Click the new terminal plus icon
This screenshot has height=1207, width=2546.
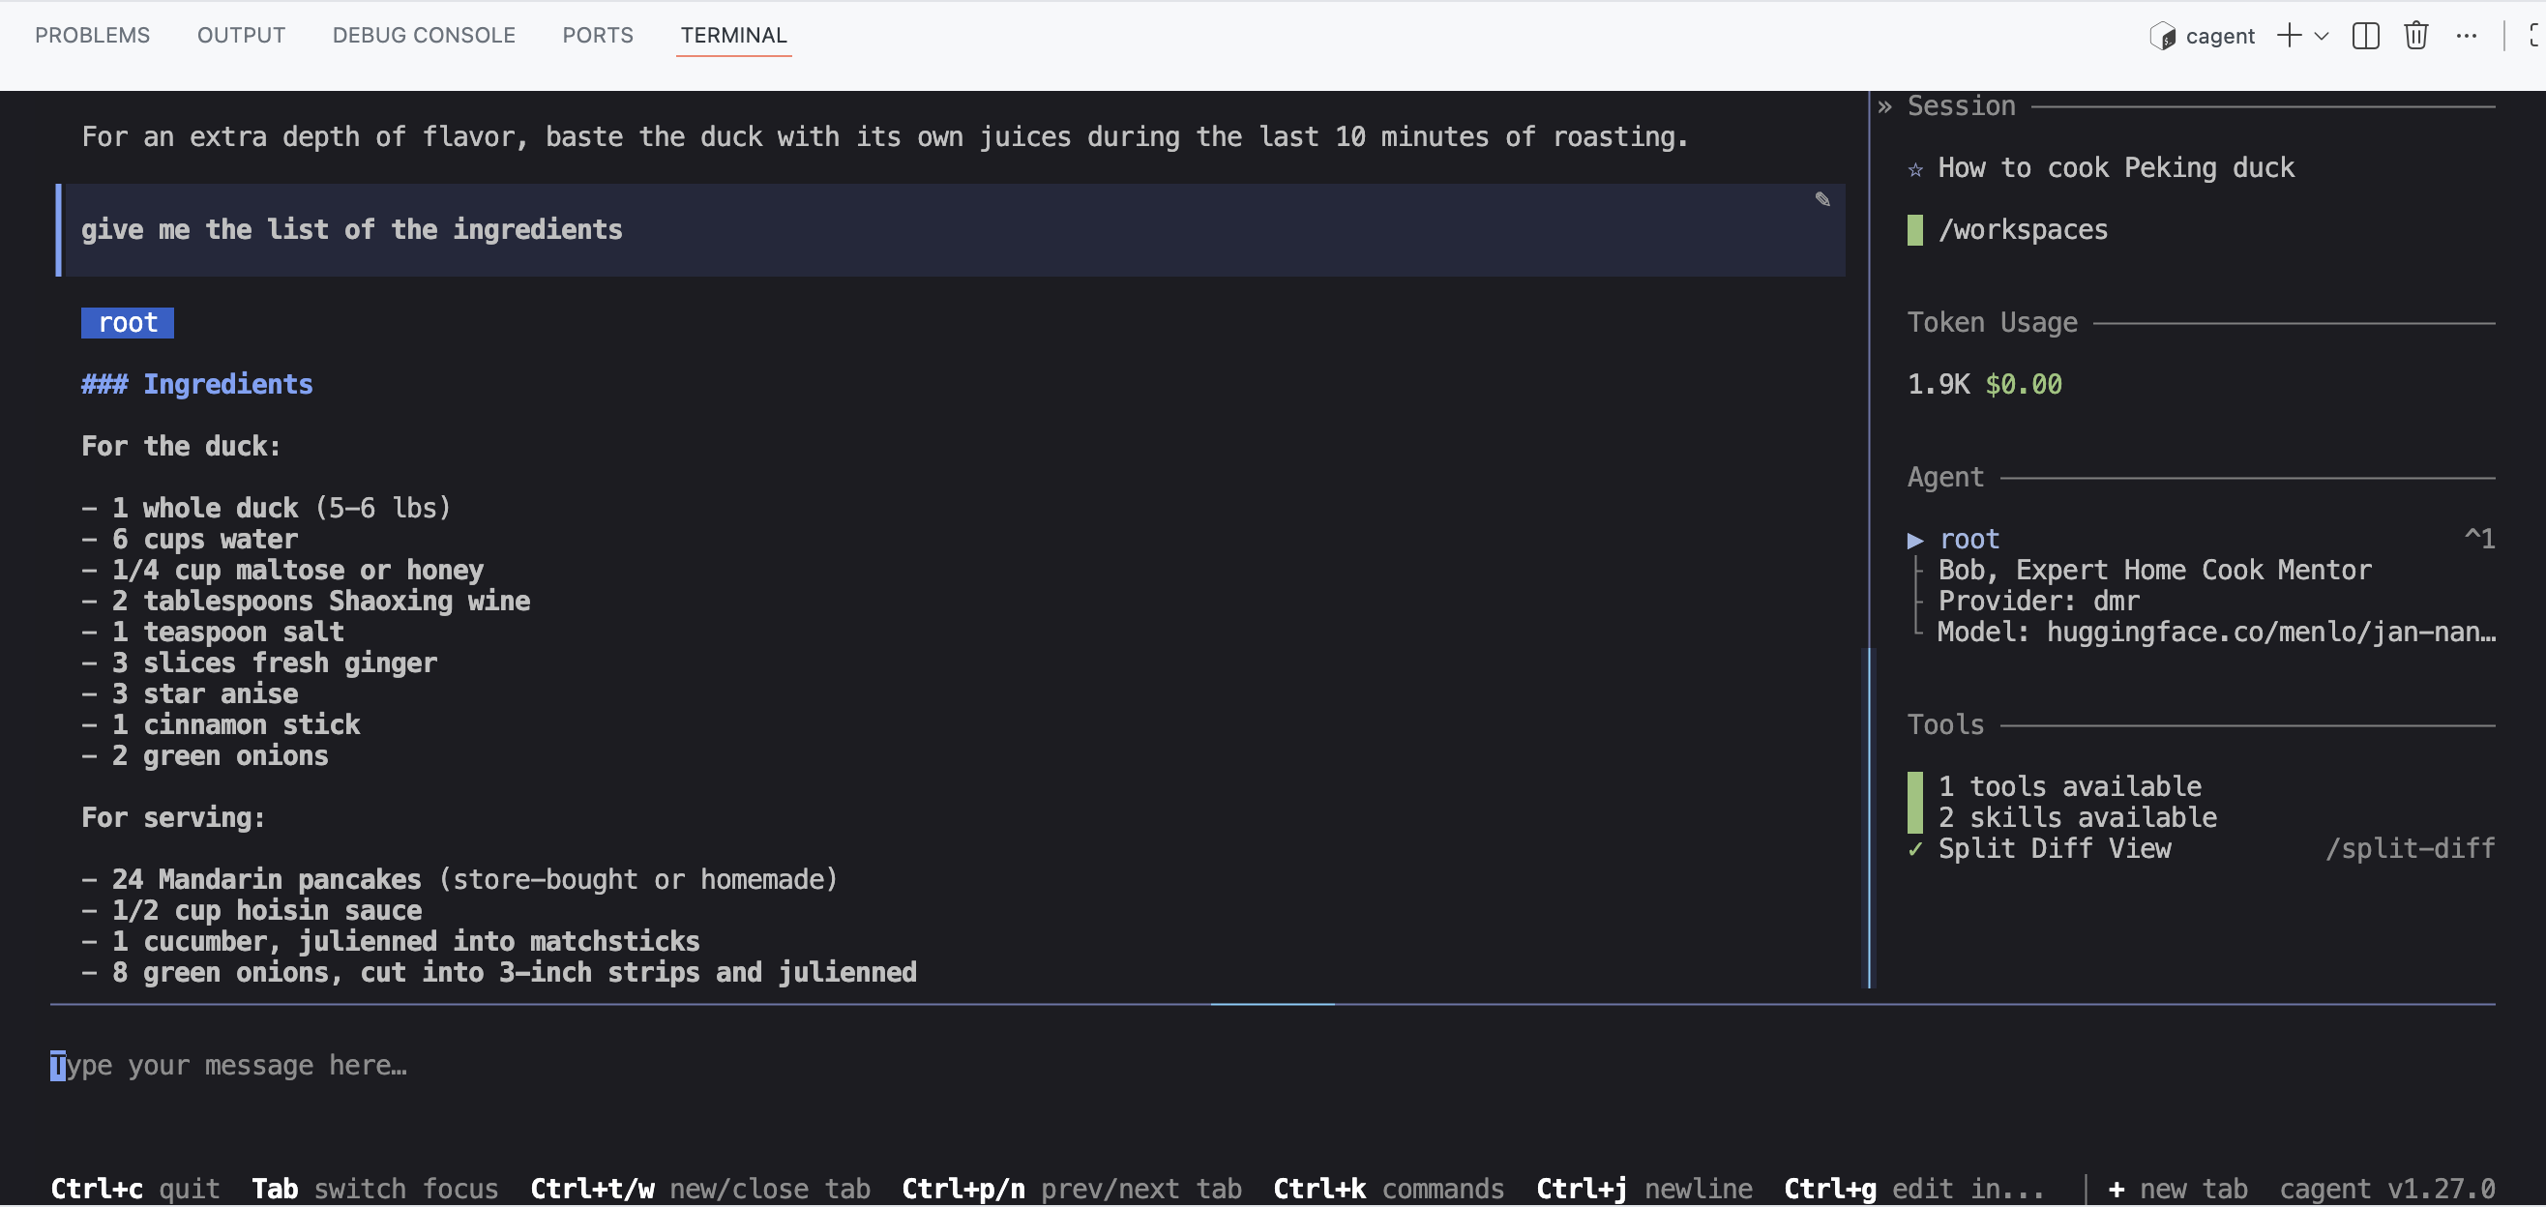coord(2288,36)
